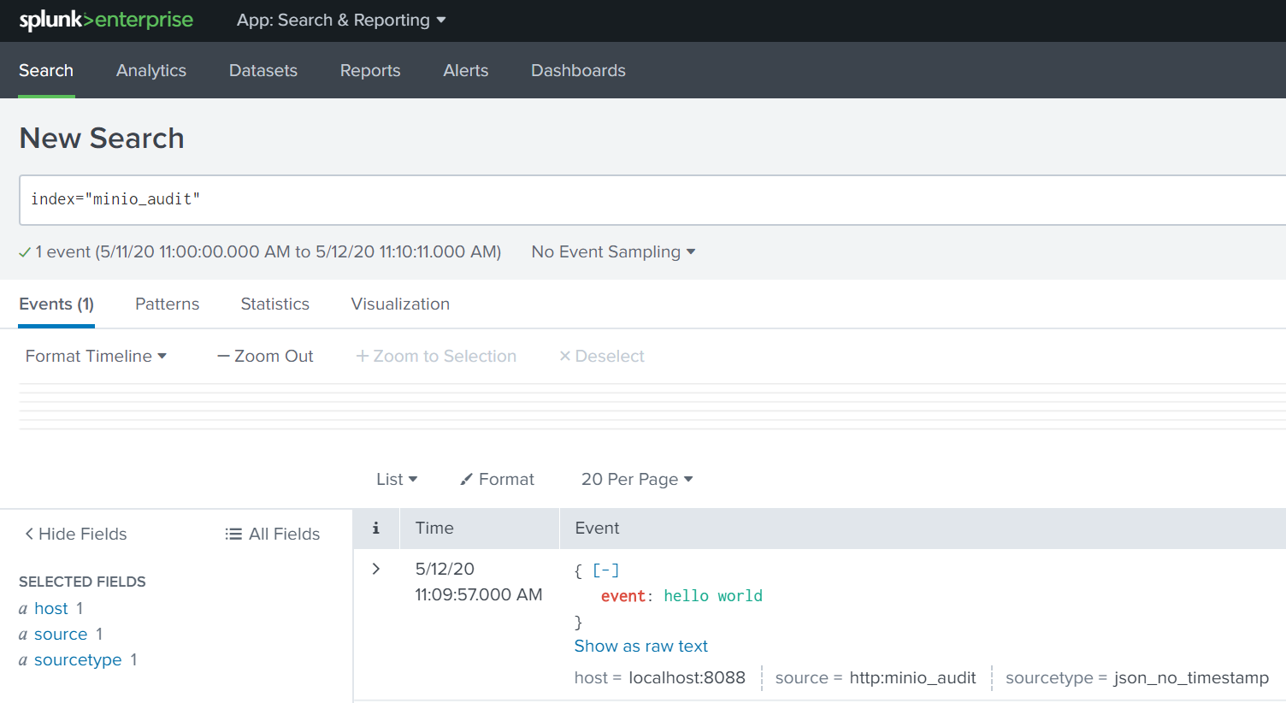The image size is (1286, 703).
Task: Click the source field link in the sidebar
Action: [x=61, y=634]
